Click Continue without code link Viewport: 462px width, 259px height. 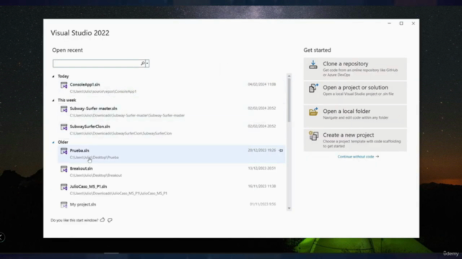point(358,157)
